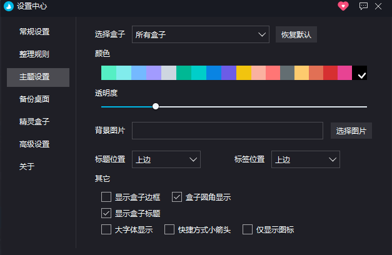Close the 设置中心 window
Screen dimensions: 392x255
coord(378,6)
